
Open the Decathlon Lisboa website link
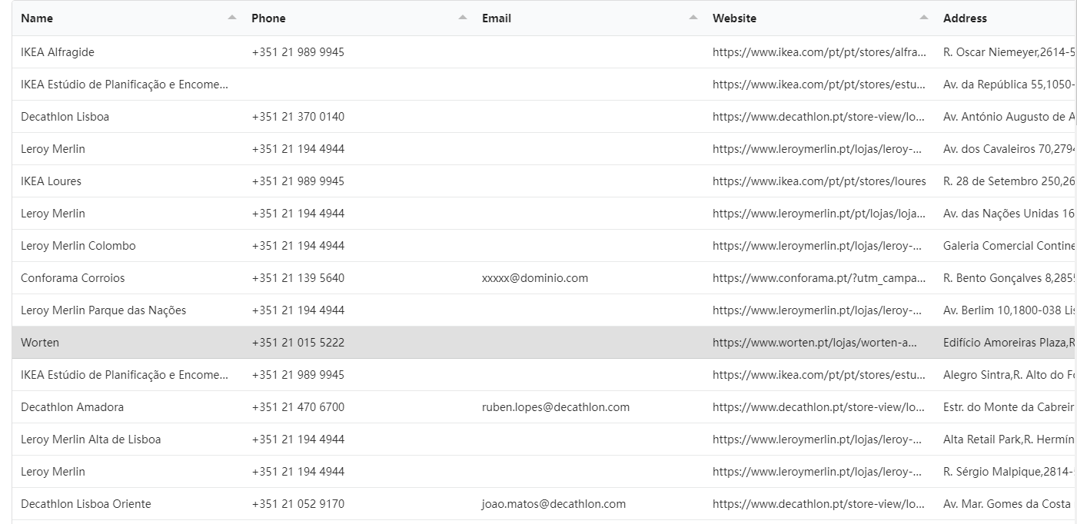click(818, 117)
